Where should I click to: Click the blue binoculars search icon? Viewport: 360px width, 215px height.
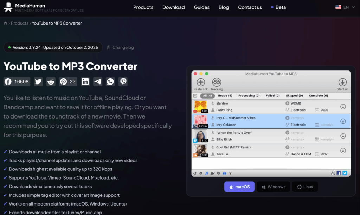[x=225, y=173]
